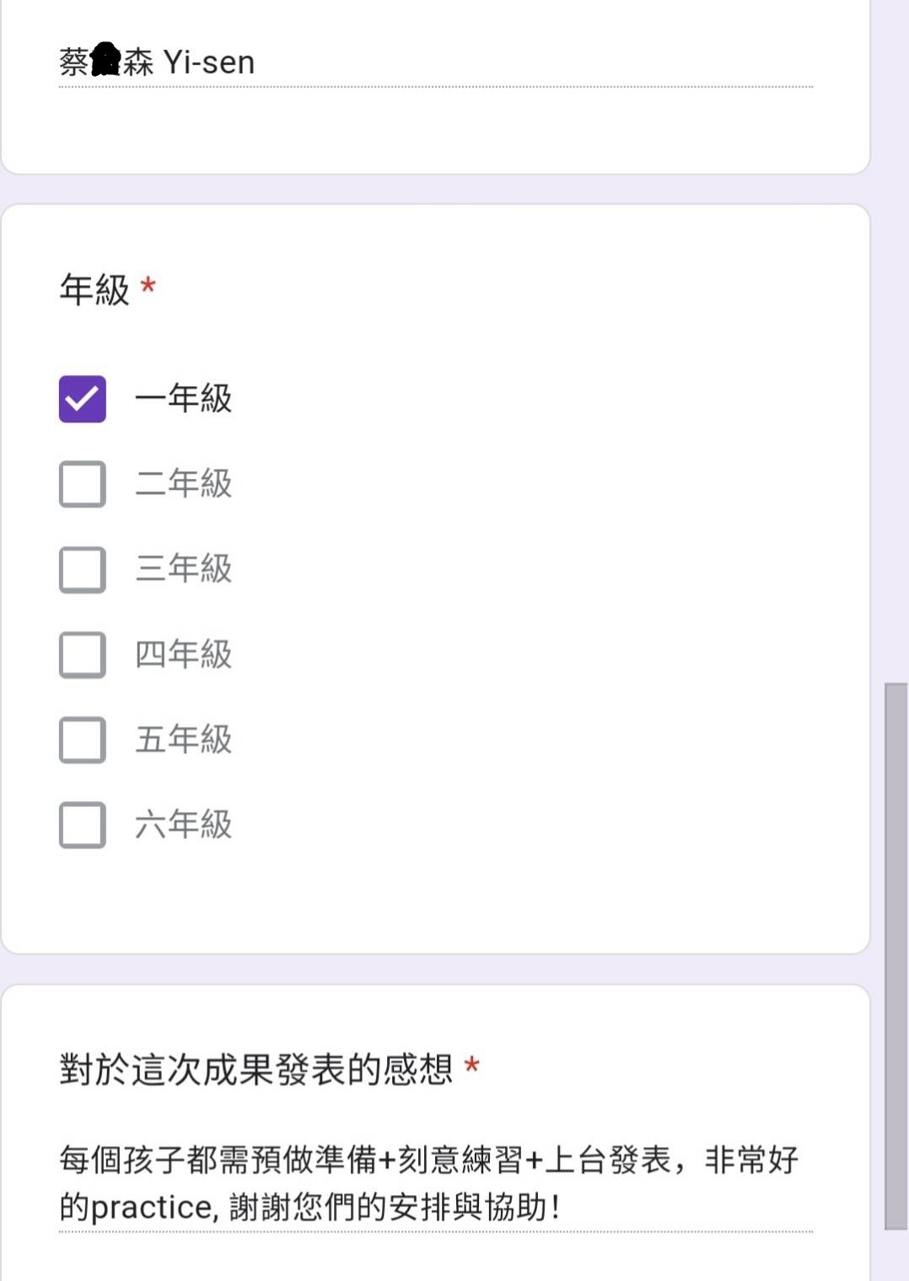
Task: Click the 對於這次成果發表的感想 question title
Action: point(255,1069)
